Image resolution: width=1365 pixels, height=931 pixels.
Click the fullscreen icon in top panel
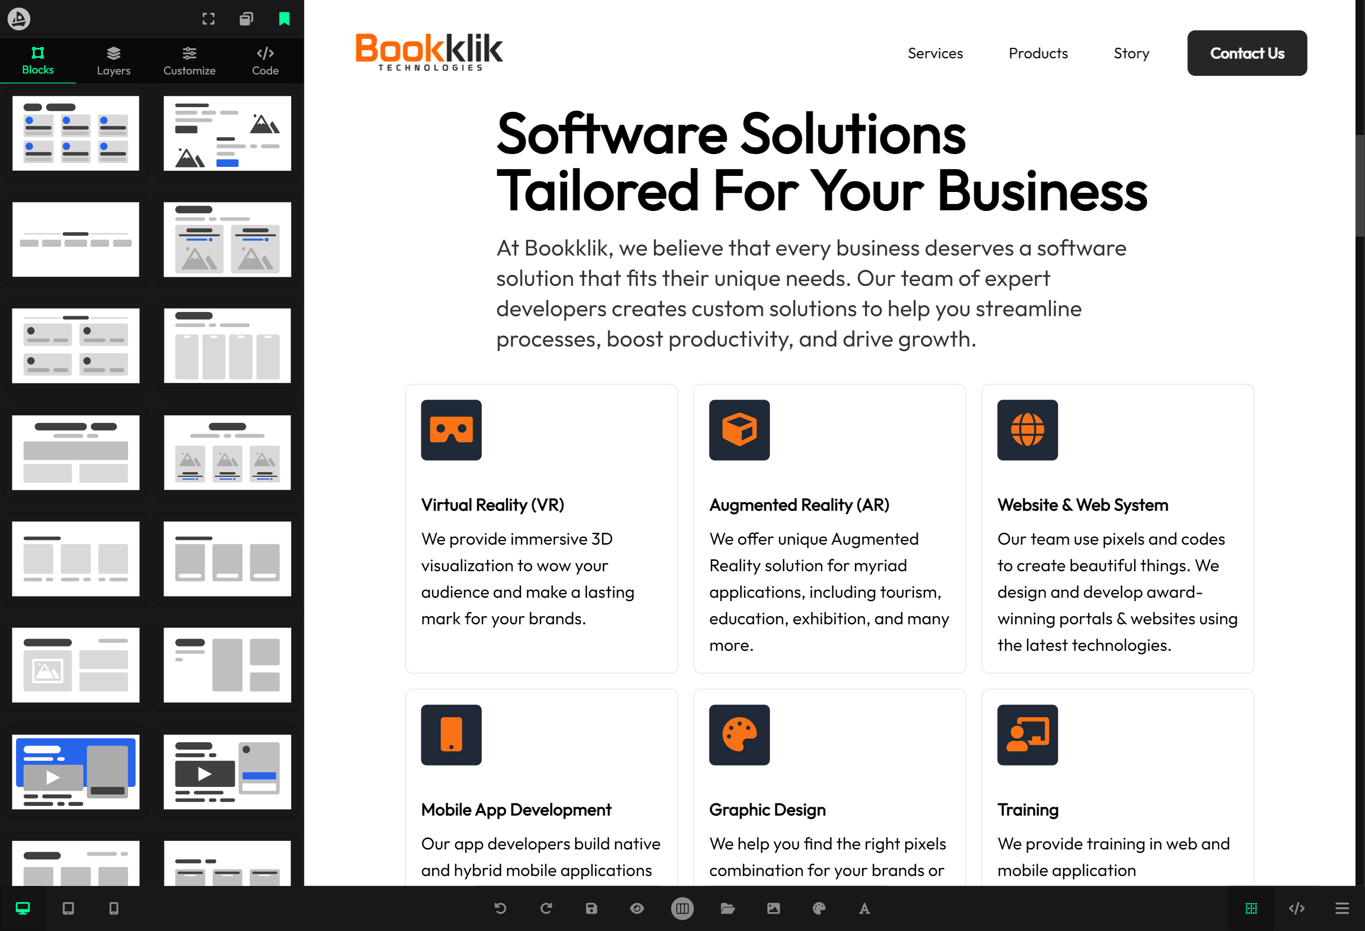point(209,19)
